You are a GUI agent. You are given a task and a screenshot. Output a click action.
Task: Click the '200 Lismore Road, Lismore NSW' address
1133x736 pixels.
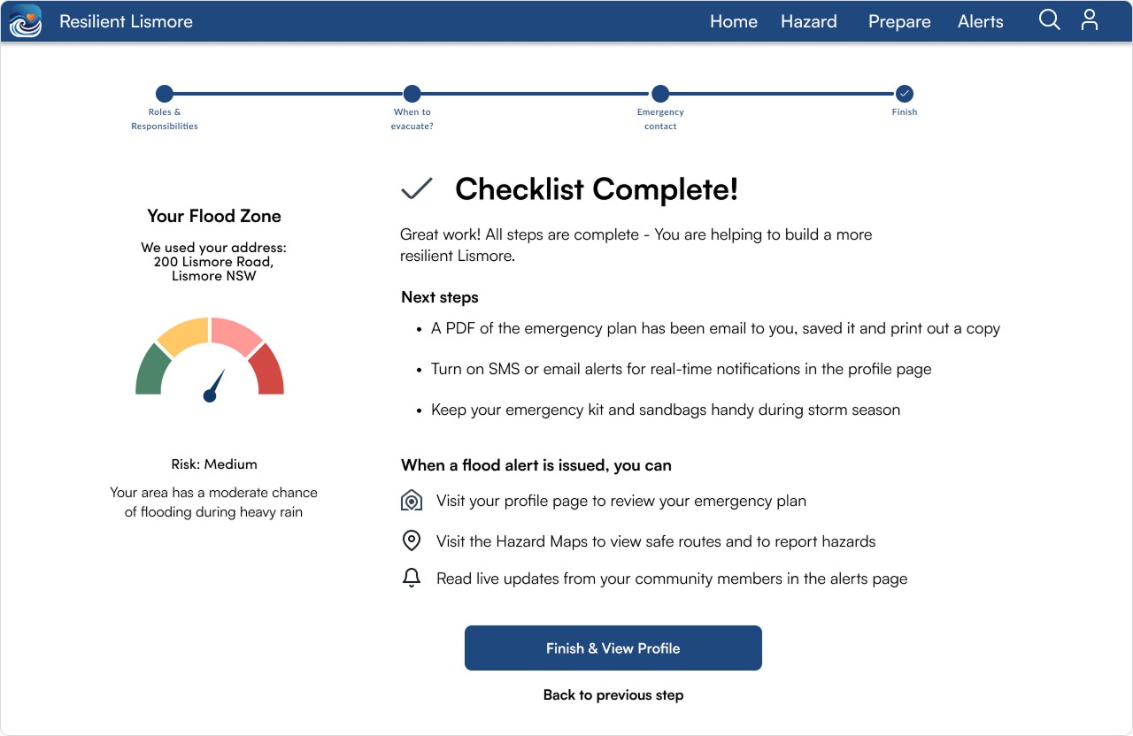click(213, 269)
